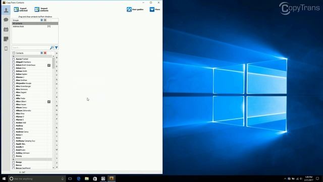Tick the checkbox for Adrian Smith
The image size is (323, 182).
14,71
